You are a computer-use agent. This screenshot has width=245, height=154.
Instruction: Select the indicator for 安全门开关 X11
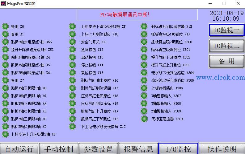click(72, 42)
